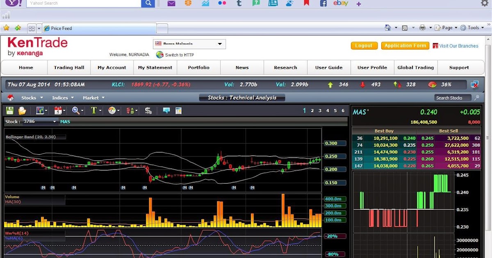Open the Tumblr icon
This screenshot has width=492, height=258.
pyautogui.click(x=239, y=3)
